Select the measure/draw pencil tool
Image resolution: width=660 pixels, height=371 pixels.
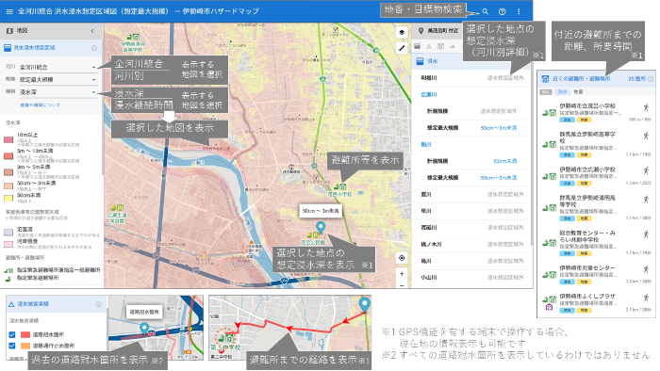[402, 48]
